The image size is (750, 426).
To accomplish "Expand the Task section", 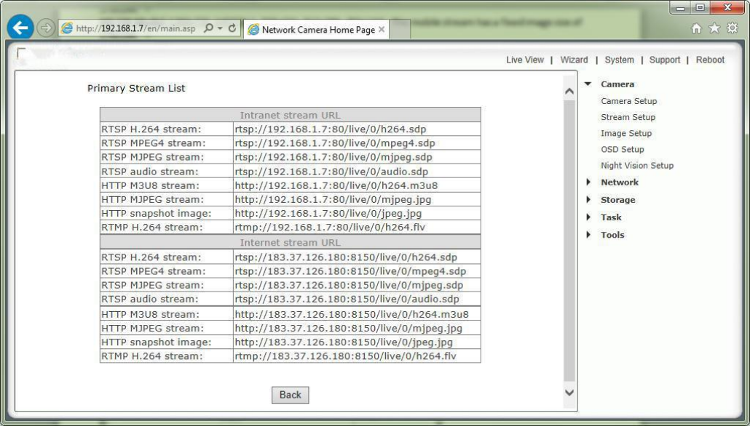I will tap(588, 217).
